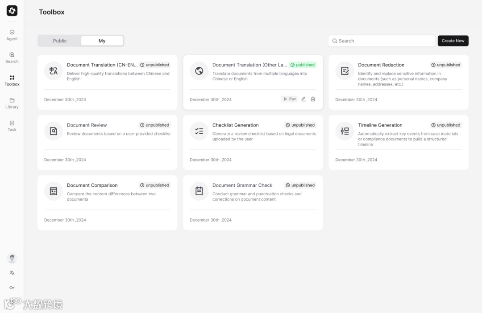Click unpublished badge on Document Redaction
Screen dimensions: 482x313
(446, 65)
